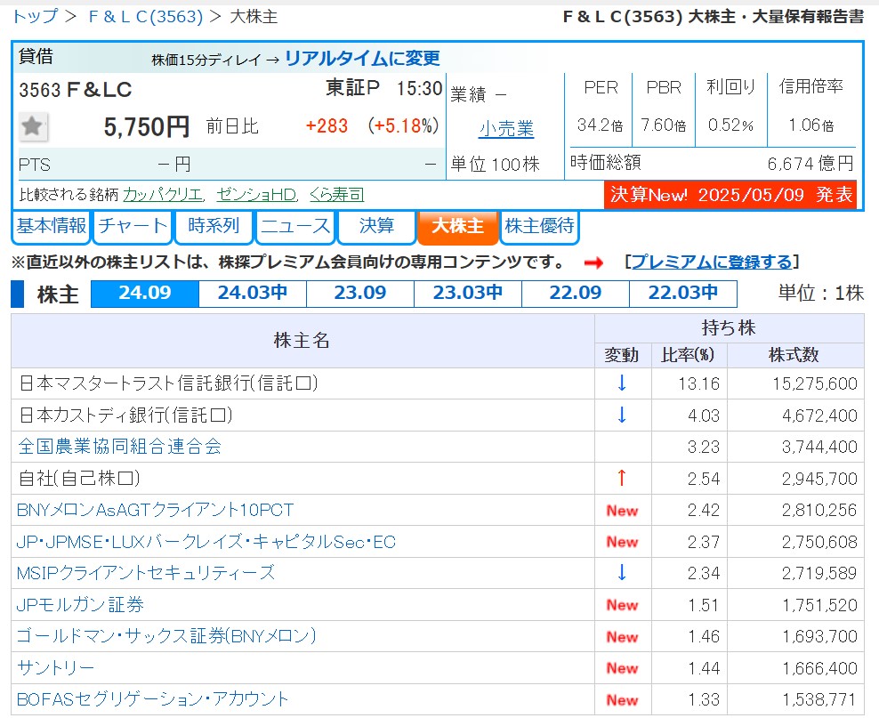Screen dimensions: 879x718
Task: Click the 利回り value 0.52%
Action: pyautogui.click(x=730, y=125)
